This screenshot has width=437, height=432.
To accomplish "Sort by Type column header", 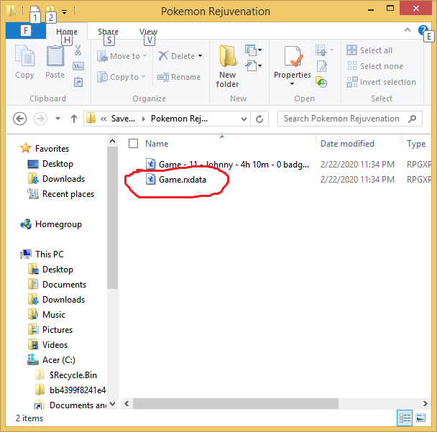I will coord(416,144).
